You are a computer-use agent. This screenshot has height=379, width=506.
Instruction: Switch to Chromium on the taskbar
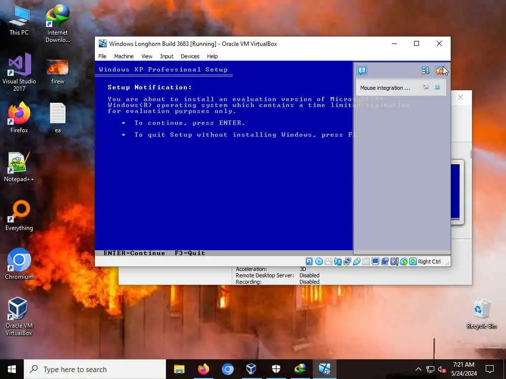point(227,369)
